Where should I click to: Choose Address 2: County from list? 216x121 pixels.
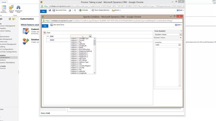tap(78, 68)
